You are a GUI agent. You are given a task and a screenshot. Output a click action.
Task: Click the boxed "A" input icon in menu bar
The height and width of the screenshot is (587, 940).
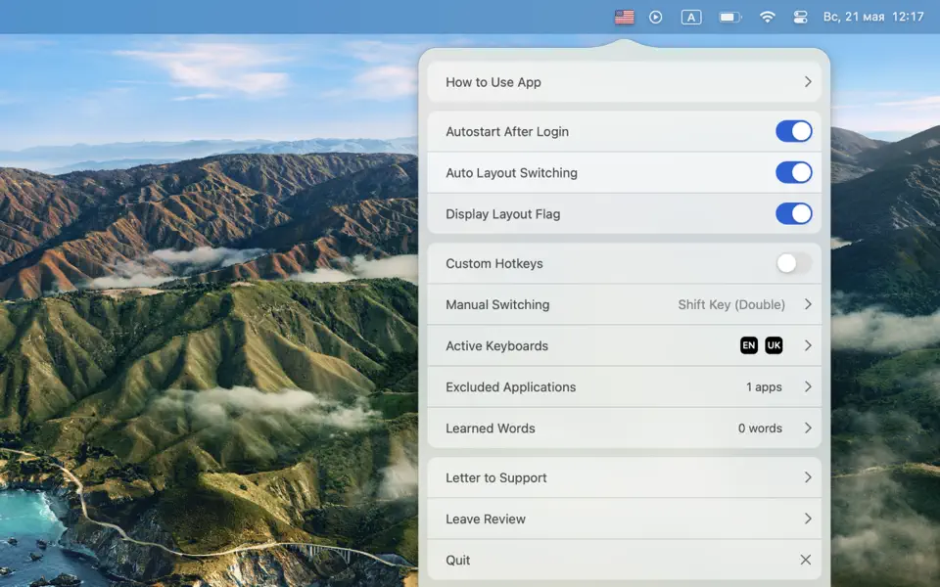pos(690,16)
